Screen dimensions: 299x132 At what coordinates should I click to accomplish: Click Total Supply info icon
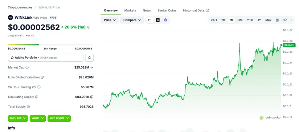(x=28, y=107)
